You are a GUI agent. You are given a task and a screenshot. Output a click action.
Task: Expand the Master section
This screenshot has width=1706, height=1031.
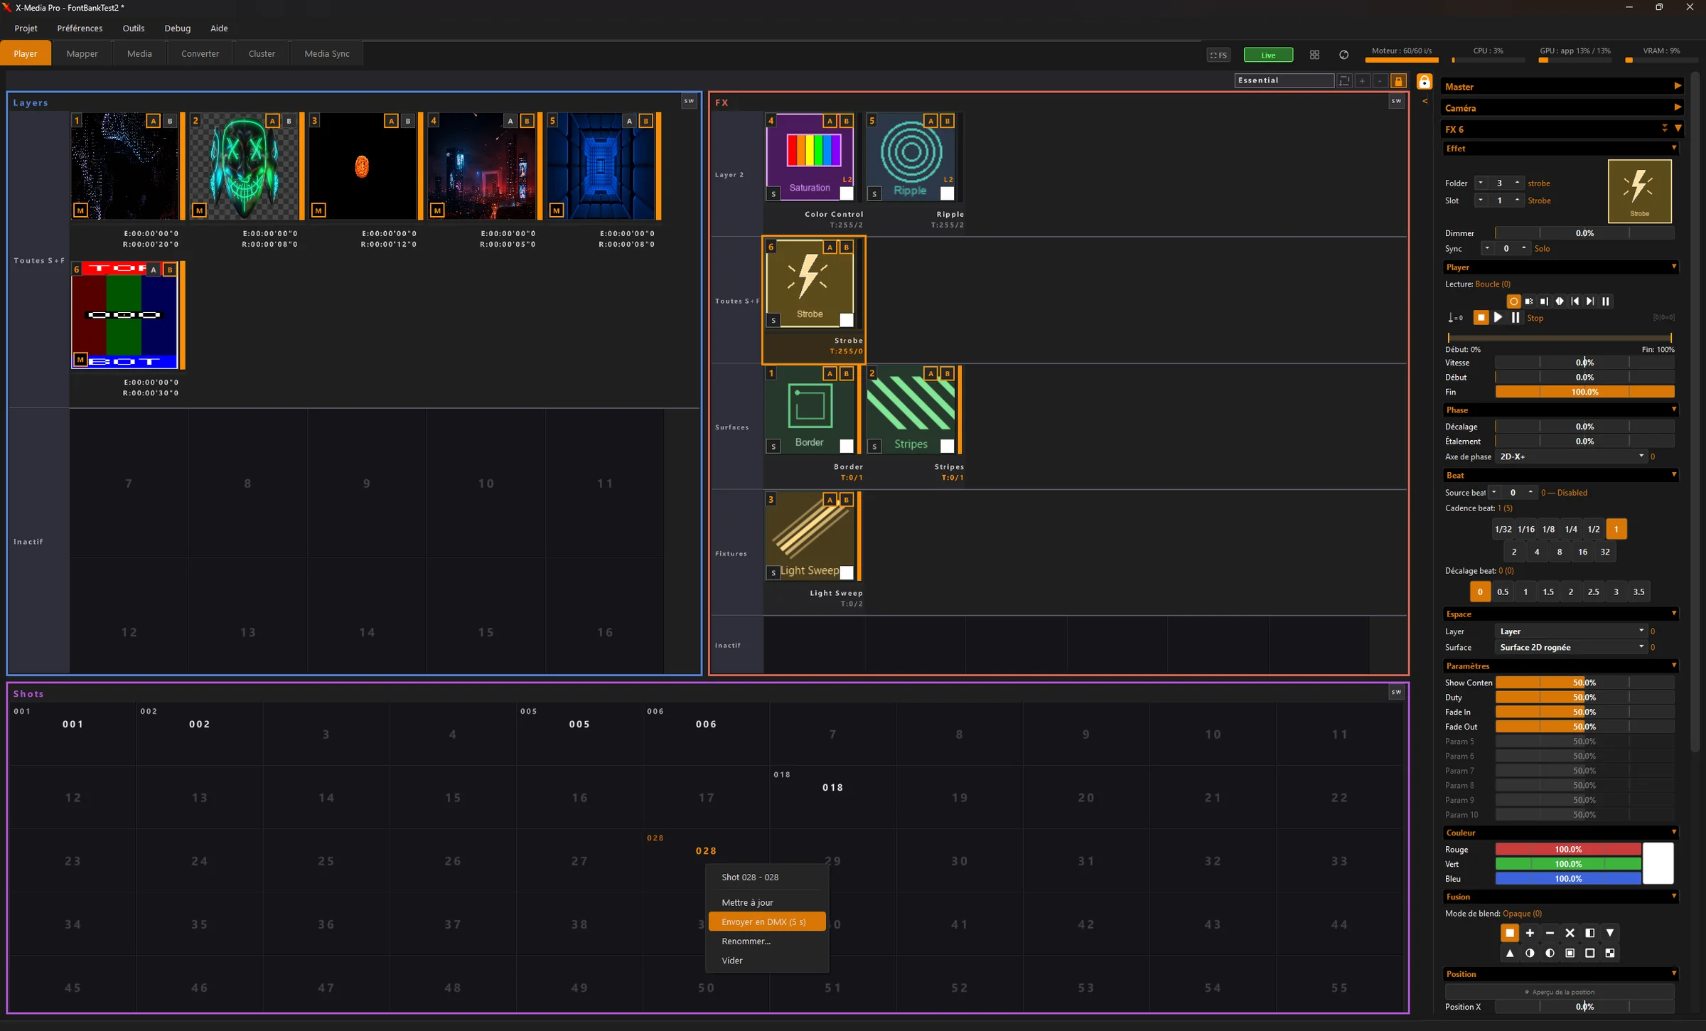[1562, 87]
